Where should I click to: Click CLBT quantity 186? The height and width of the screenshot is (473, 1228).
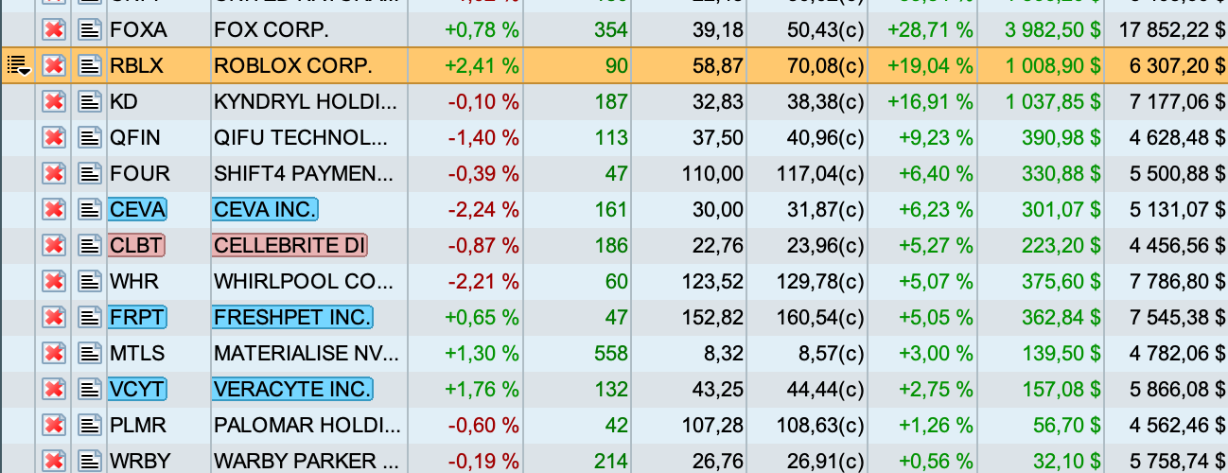tap(610, 246)
